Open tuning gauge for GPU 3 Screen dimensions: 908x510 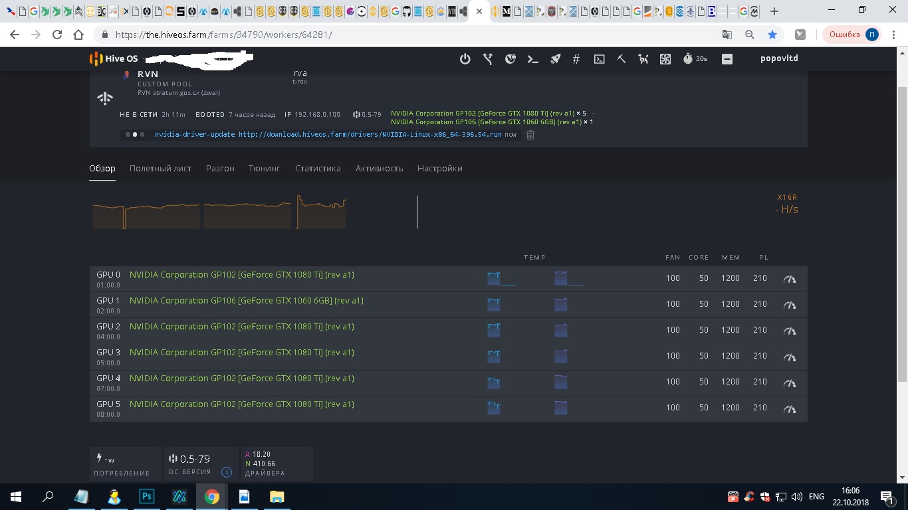pyautogui.click(x=790, y=357)
